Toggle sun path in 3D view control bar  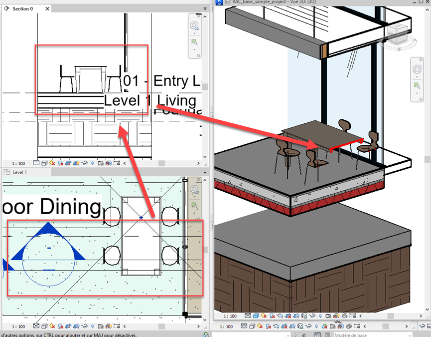[x=264, y=316]
